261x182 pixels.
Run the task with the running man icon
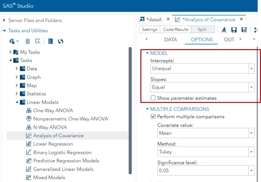coord(224,30)
